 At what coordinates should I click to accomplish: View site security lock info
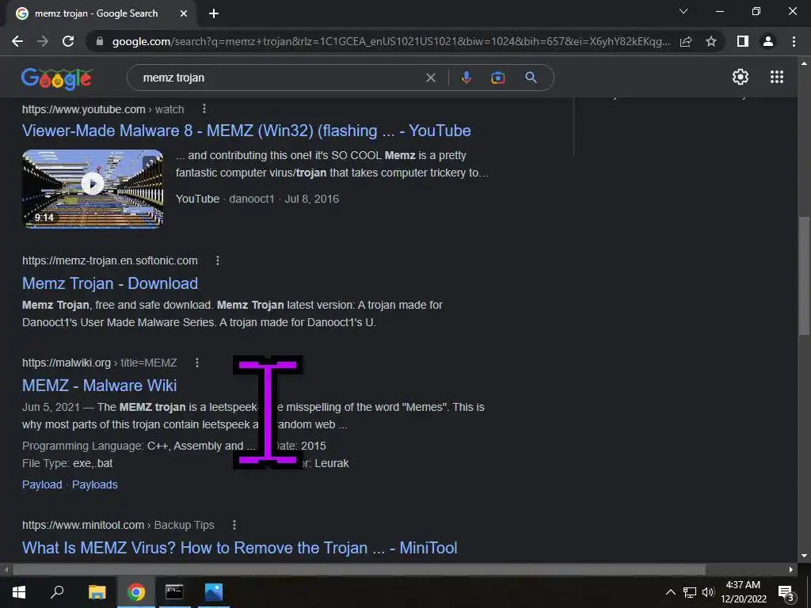coord(100,41)
